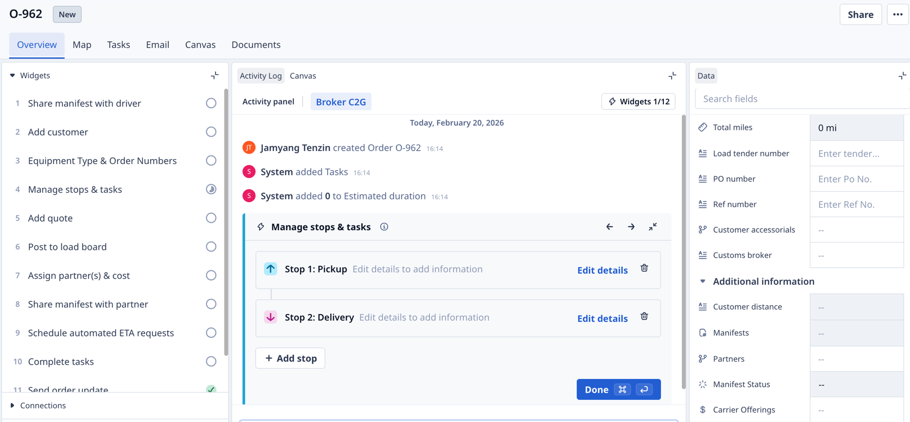Select the Broker C2G tab

click(341, 102)
